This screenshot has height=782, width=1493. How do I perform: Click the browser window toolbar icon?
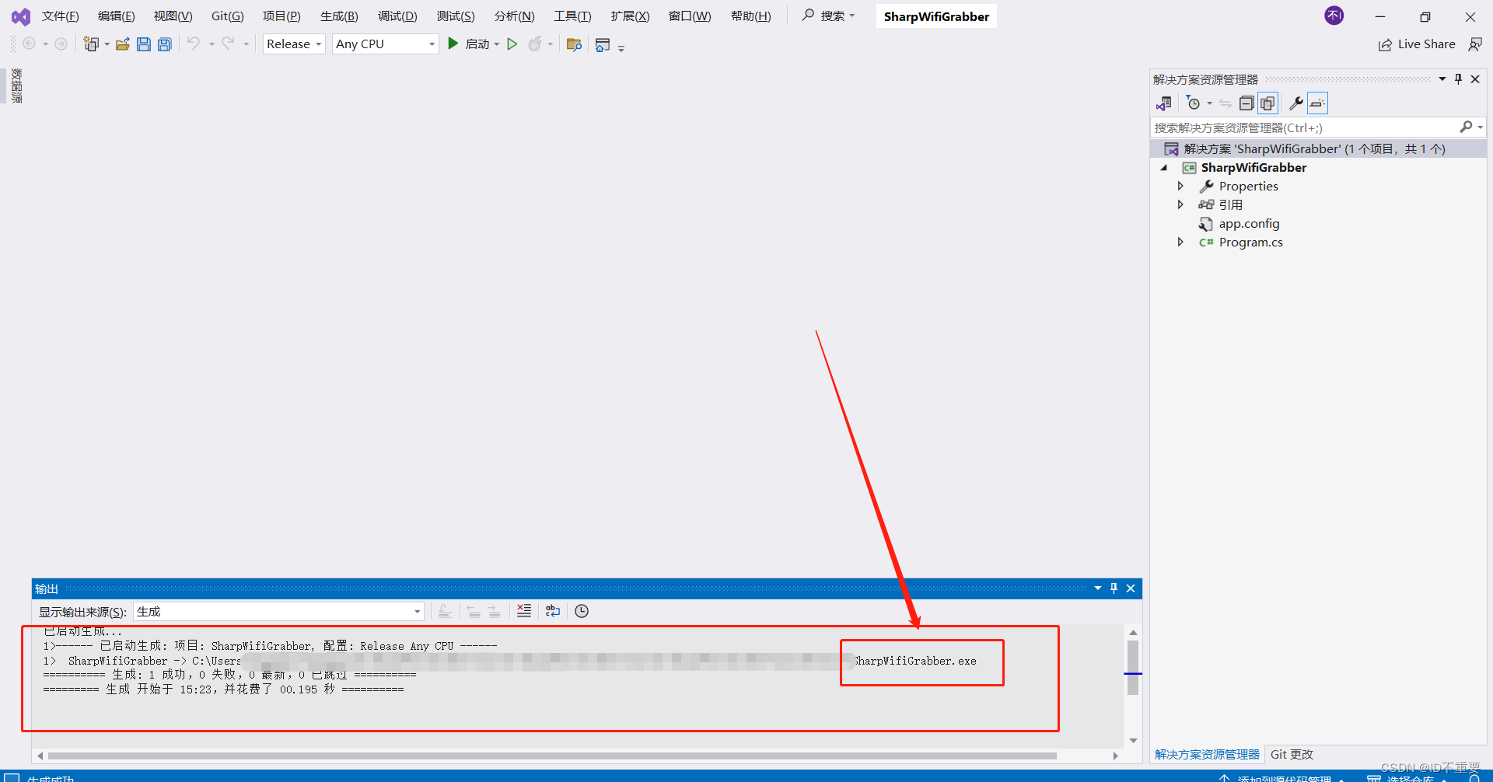click(x=603, y=45)
